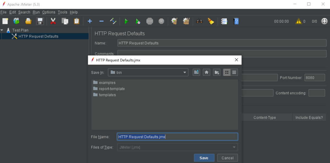Click the Shutdown test icon

(x=161, y=21)
